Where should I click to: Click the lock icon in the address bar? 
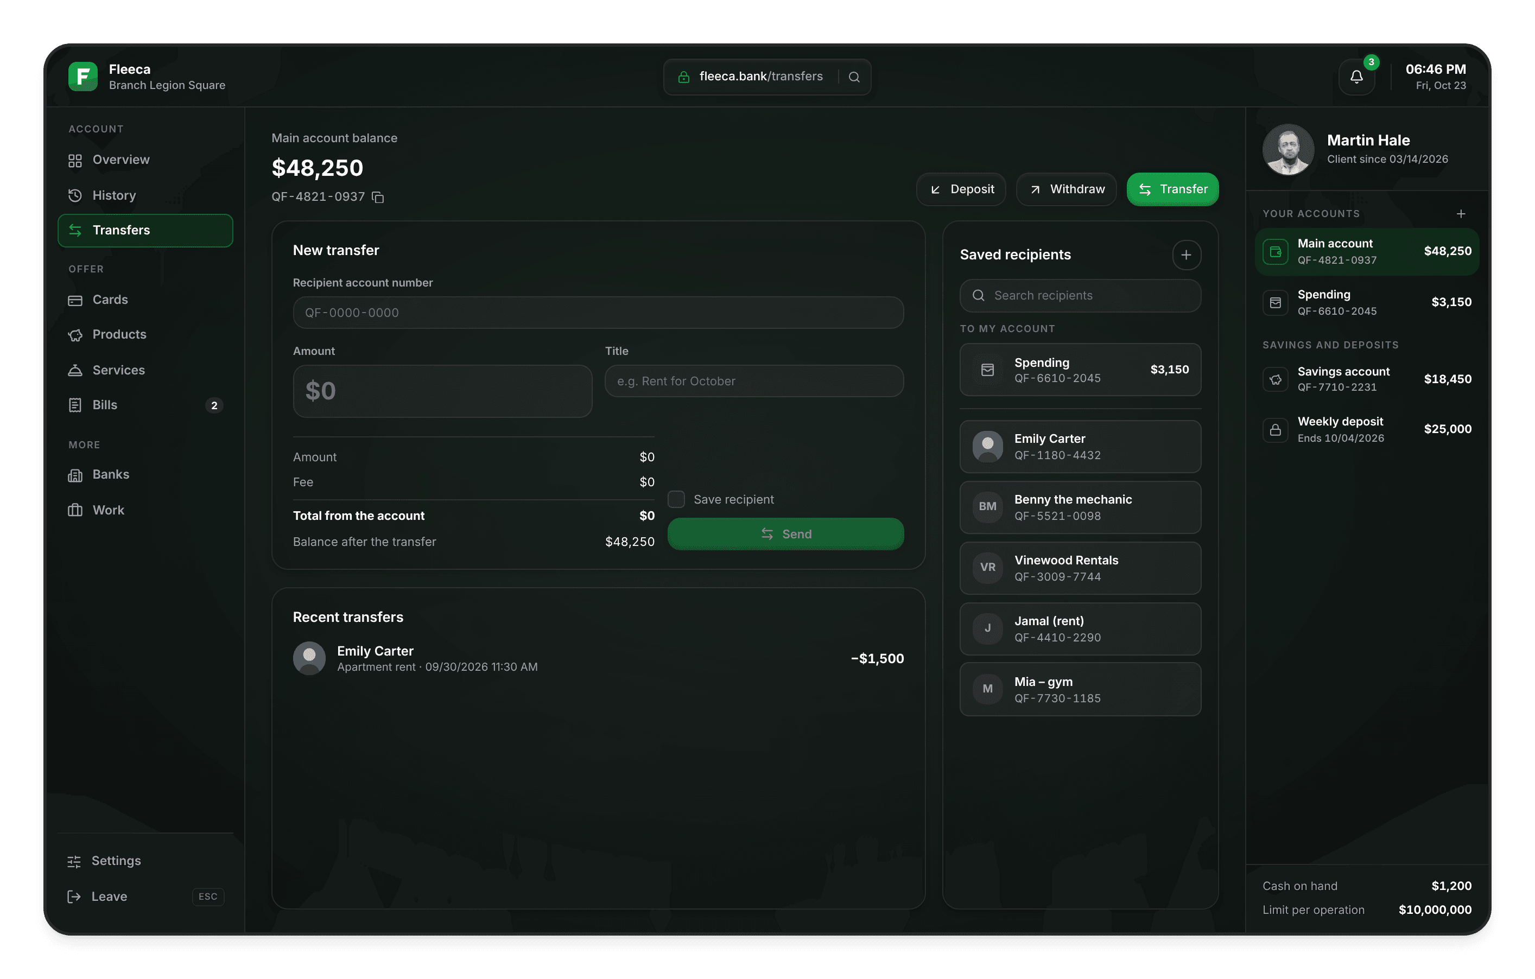(x=683, y=77)
